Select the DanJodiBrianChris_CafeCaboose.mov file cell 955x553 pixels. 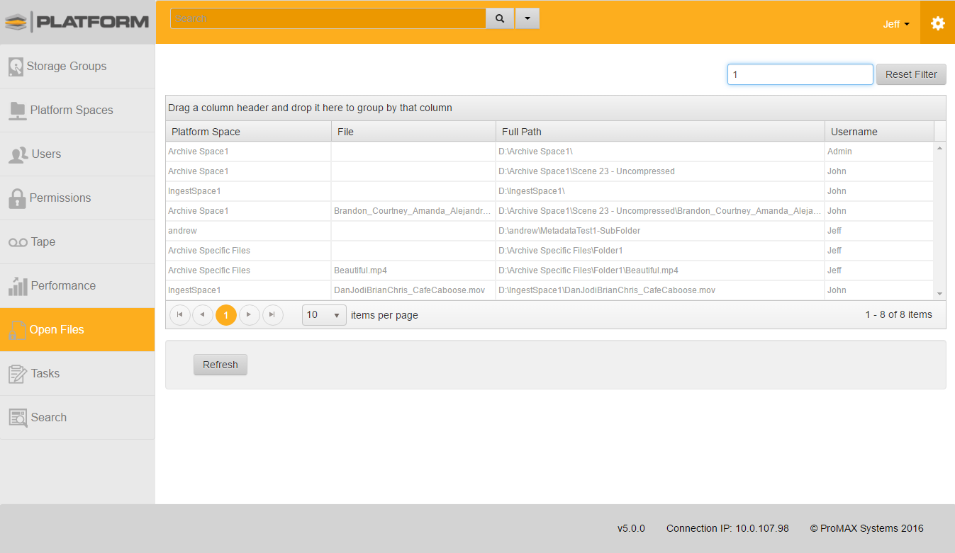click(414, 290)
